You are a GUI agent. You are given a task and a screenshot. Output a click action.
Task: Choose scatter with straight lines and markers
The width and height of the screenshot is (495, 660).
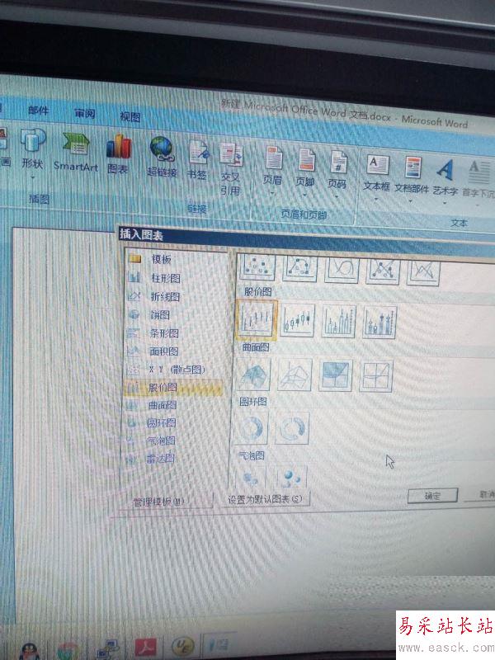[383, 271]
